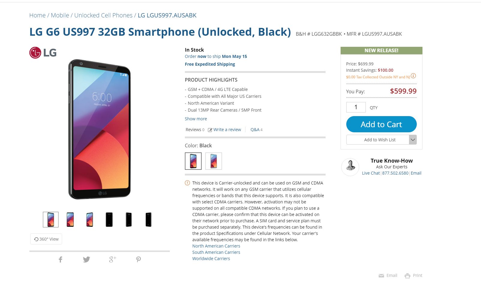Viewport: 481px width, 282px height.
Task: Choose the second color option swatch
Action: pos(214,161)
